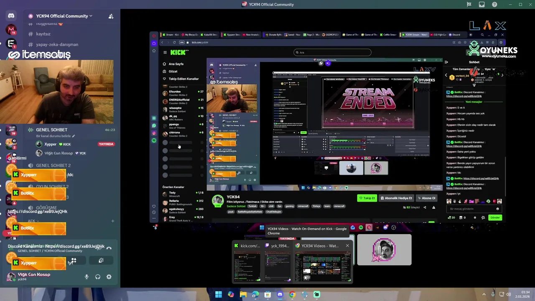This screenshot has height=301, width=535.
Task: Toggle the Kick hamburger sidebar menu
Action: [165, 52]
